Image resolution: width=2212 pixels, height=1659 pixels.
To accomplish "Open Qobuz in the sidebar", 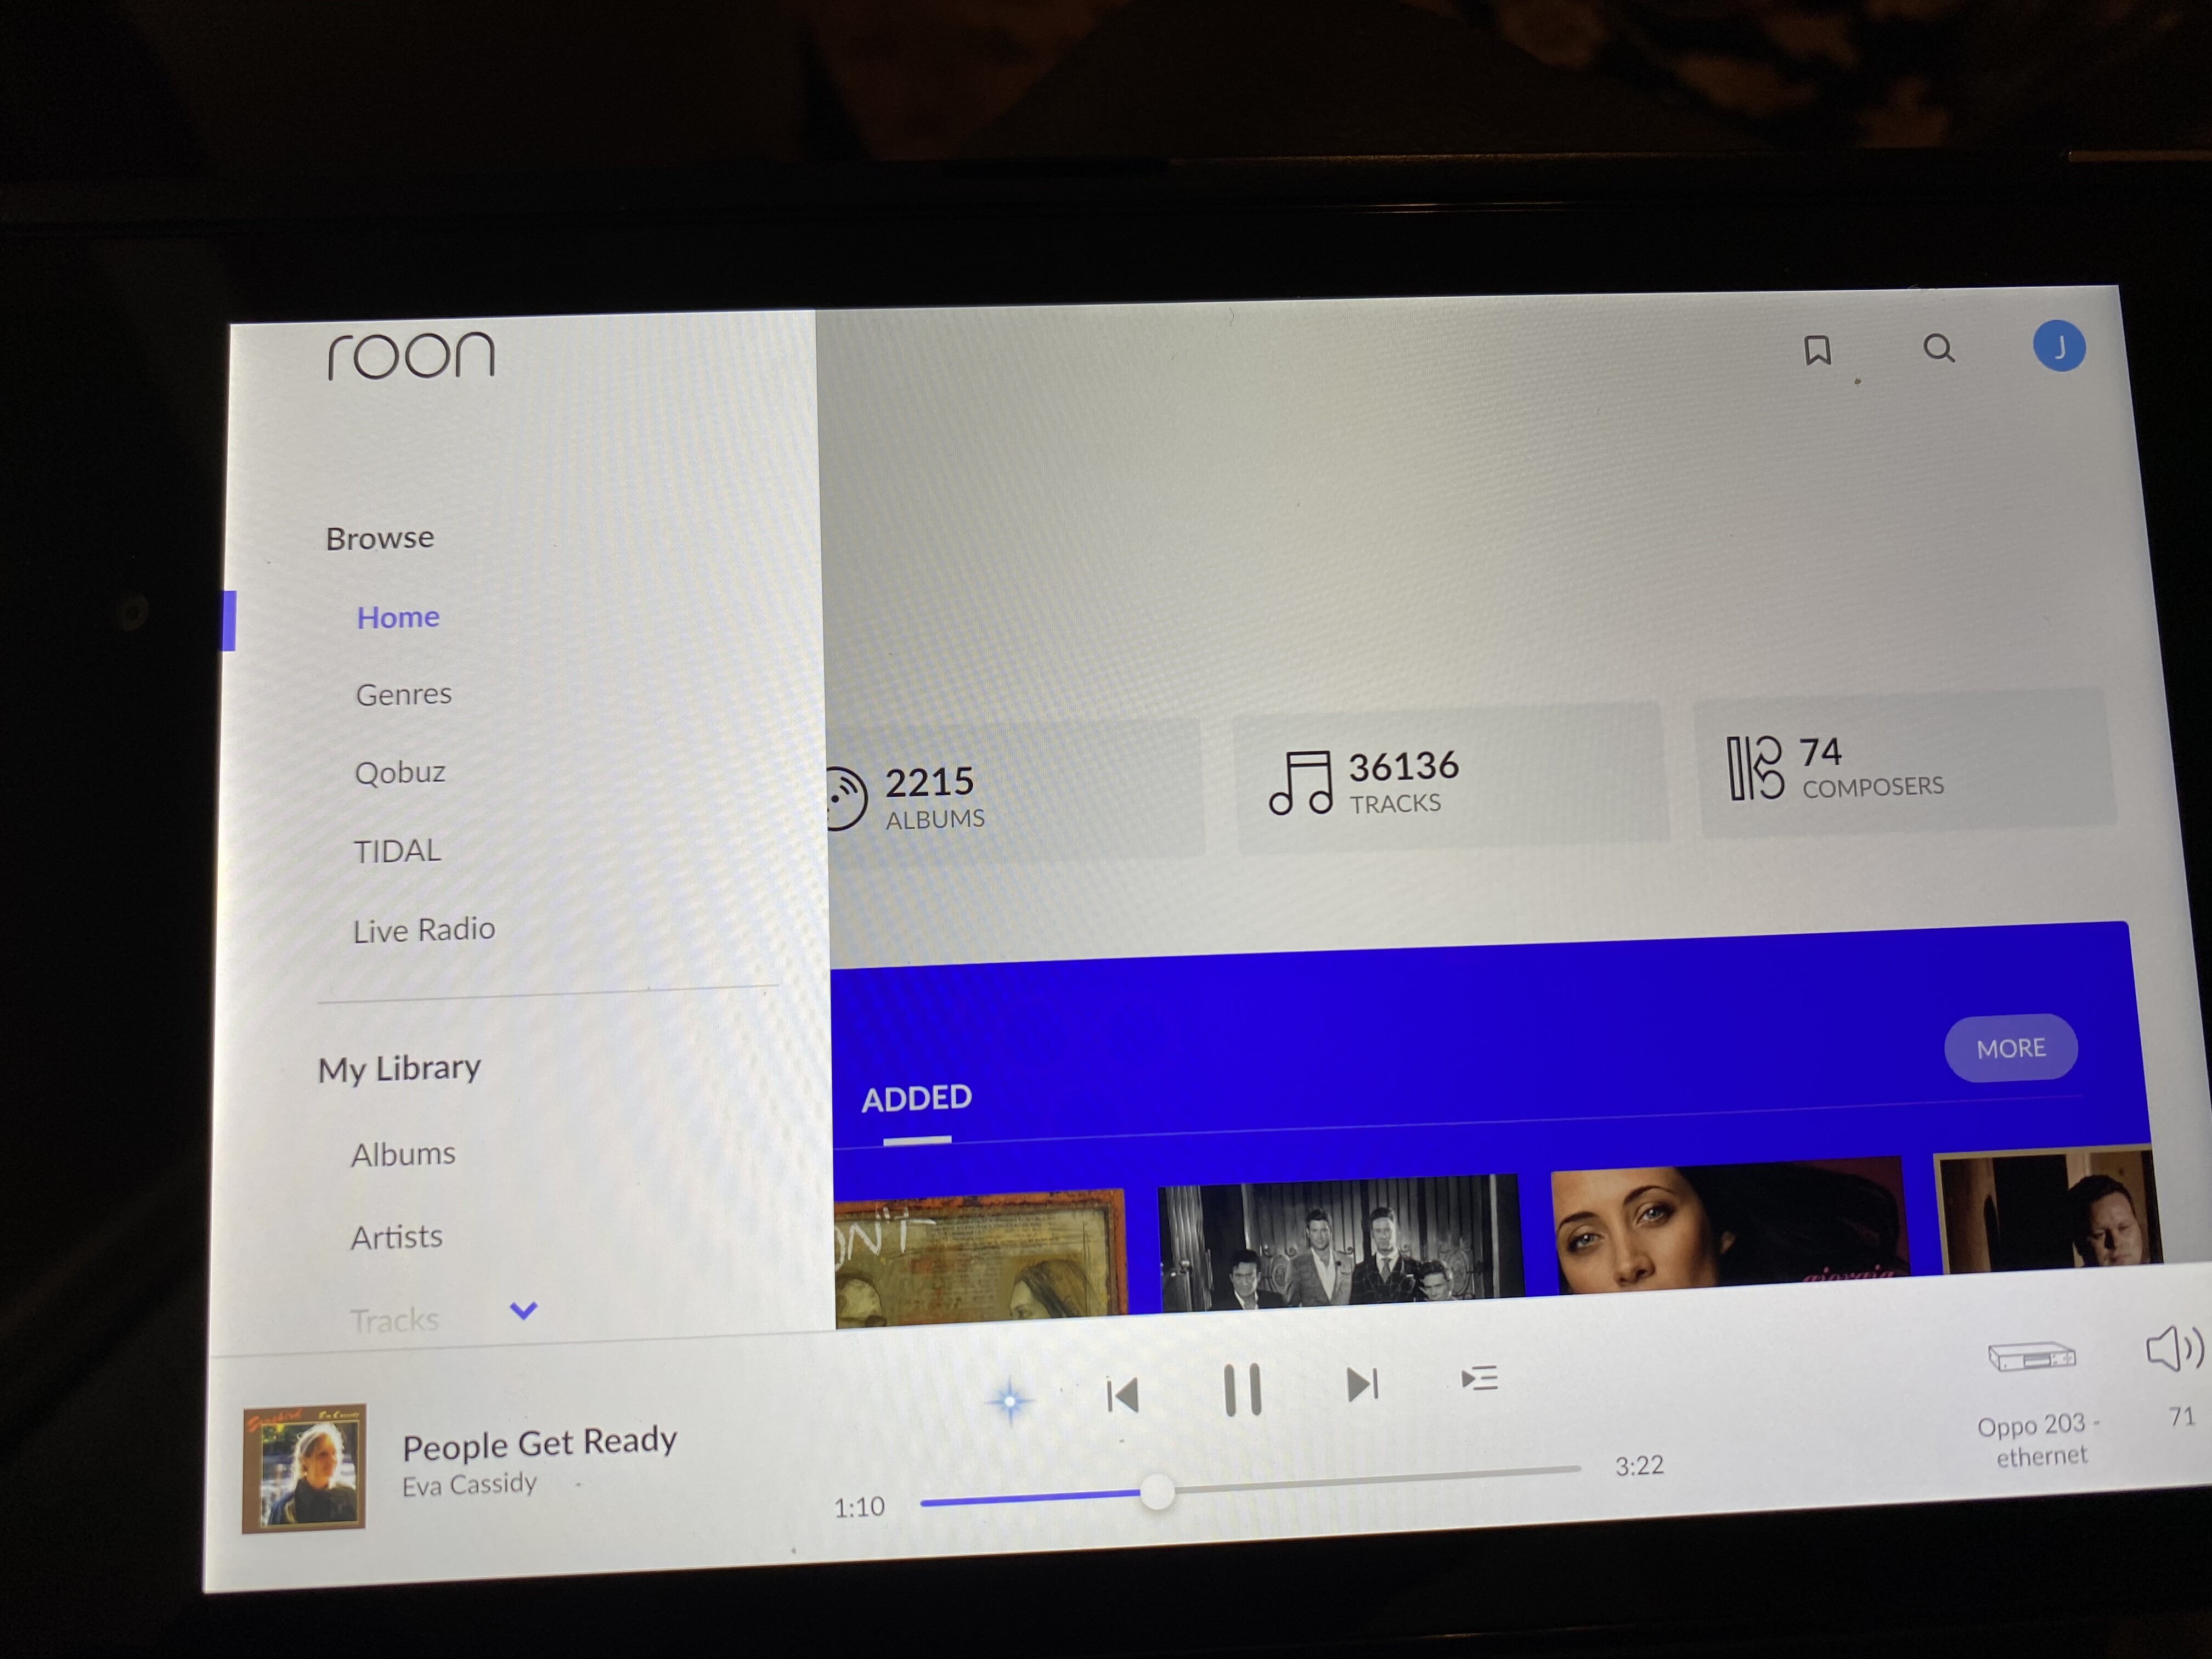I will (x=400, y=772).
